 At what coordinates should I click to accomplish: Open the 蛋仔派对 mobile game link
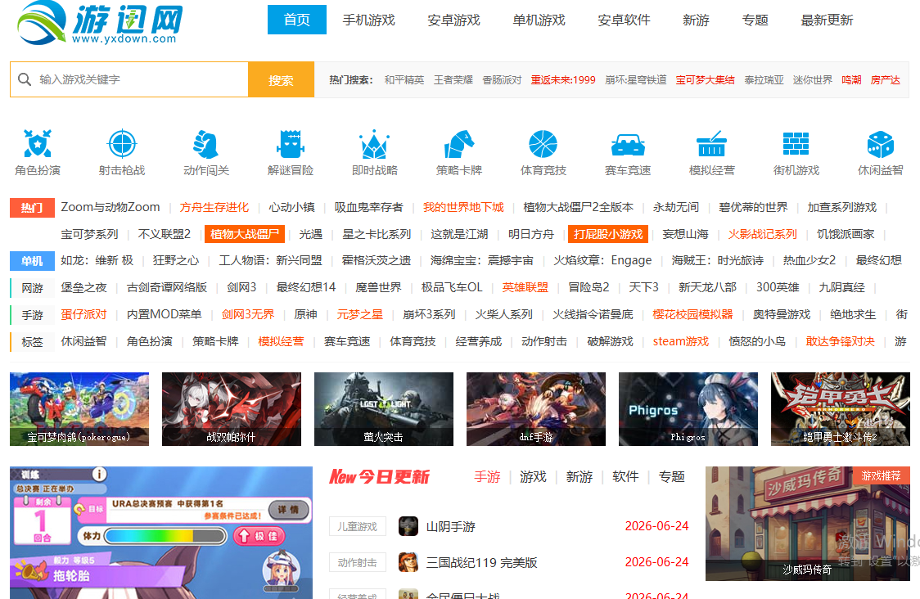pos(84,314)
